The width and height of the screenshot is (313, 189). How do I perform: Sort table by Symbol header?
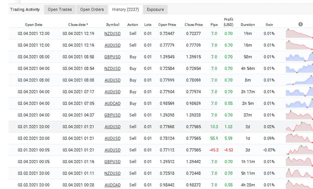pos(112,24)
